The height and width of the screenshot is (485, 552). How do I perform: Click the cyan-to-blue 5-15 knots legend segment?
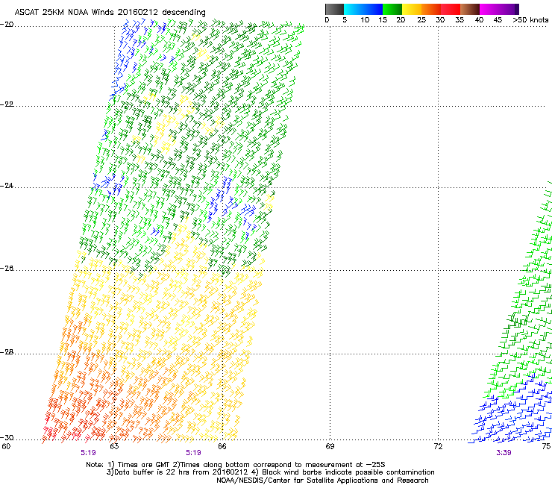point(363,9)
